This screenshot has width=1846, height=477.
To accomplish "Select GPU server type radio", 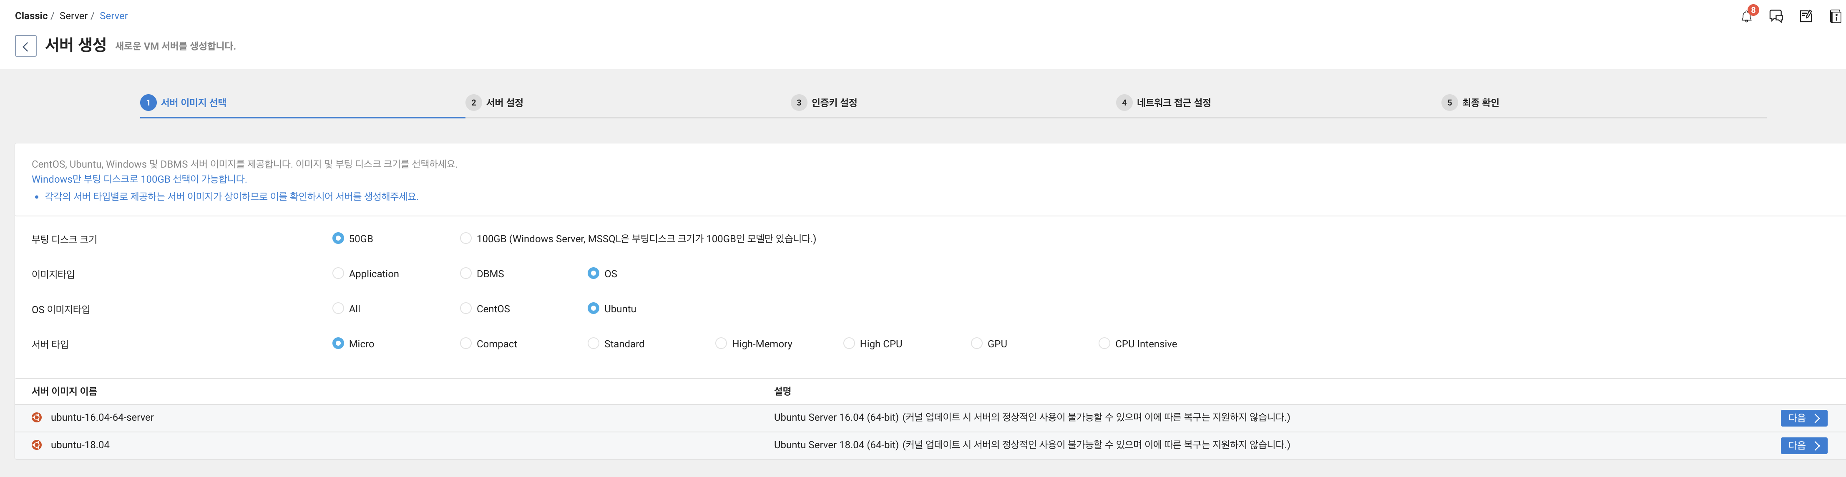I will pyautogui.click(x=977, y=344).
